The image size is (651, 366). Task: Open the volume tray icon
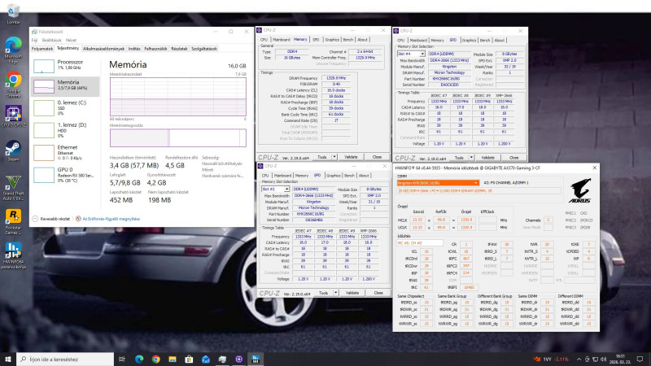[x=603, y=359]
